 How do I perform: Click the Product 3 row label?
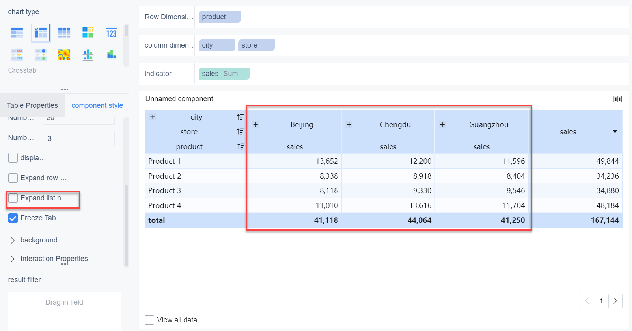pyautogui.click(x=164, y=190)
